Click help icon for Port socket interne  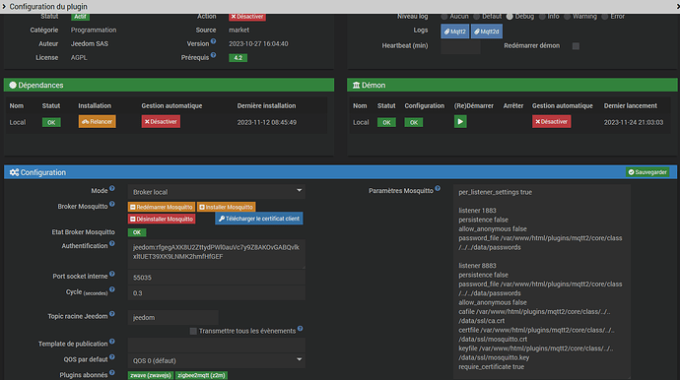(x=112, y=274)
